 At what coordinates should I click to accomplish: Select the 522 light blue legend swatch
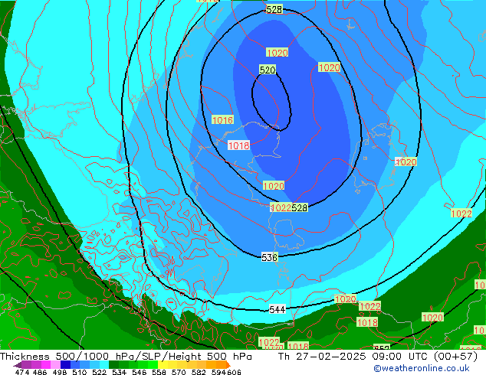[x=98, y=364]
